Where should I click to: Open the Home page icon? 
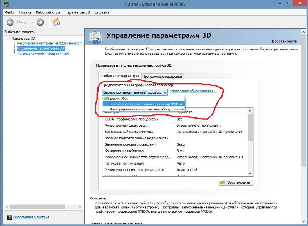coord(56,22)
